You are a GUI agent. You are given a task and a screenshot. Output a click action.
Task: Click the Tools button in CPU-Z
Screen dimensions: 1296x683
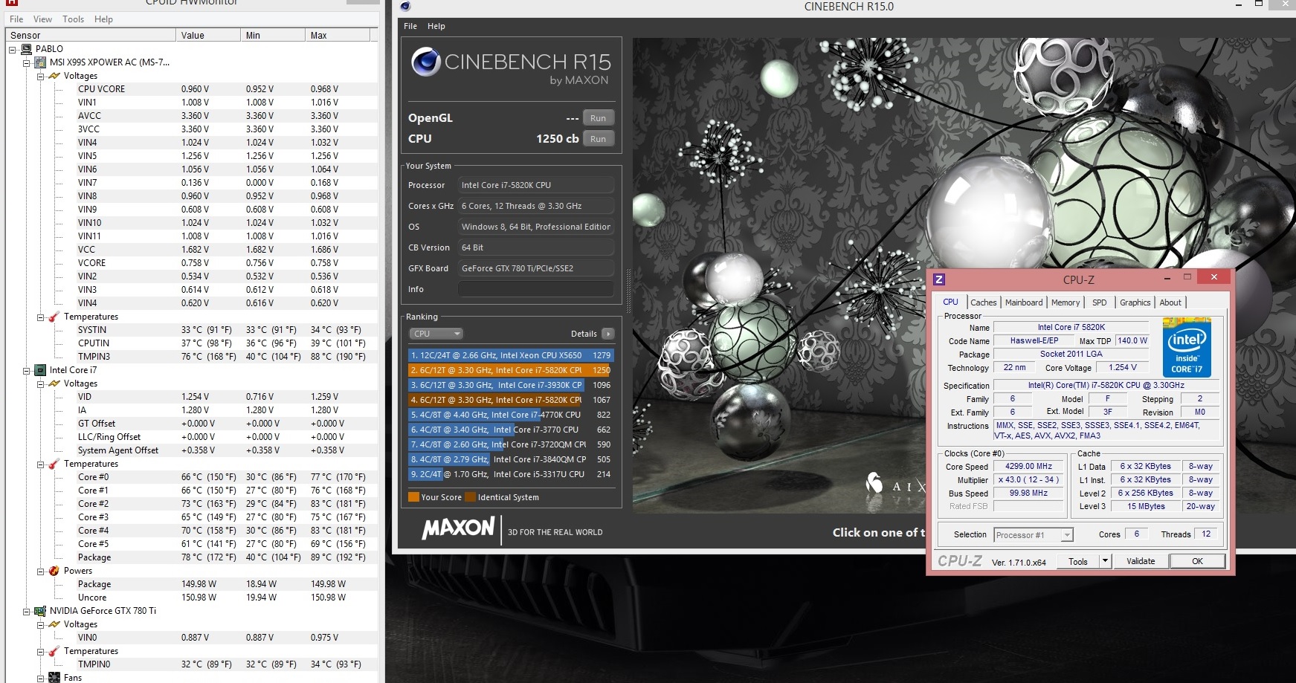[x=1077, y=561]
